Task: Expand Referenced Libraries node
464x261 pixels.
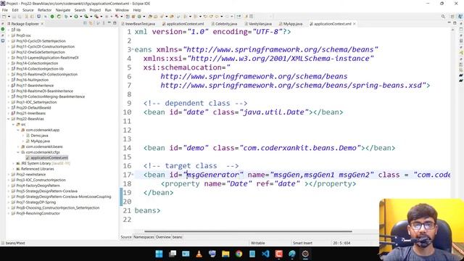Action: click(13, 169)
